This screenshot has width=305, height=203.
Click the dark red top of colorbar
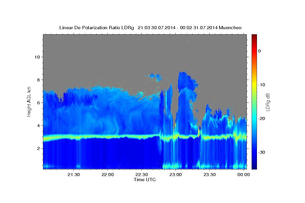click(x=254, y=36)
